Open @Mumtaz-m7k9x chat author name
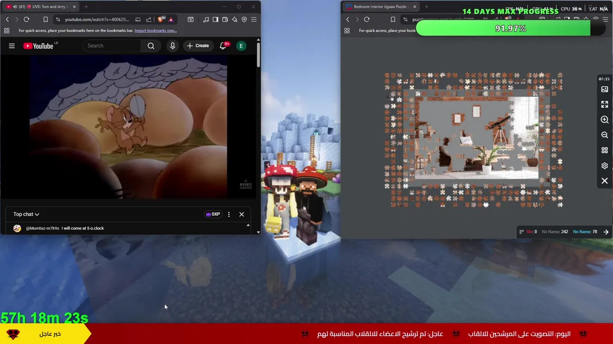 [x=43, y=228]
